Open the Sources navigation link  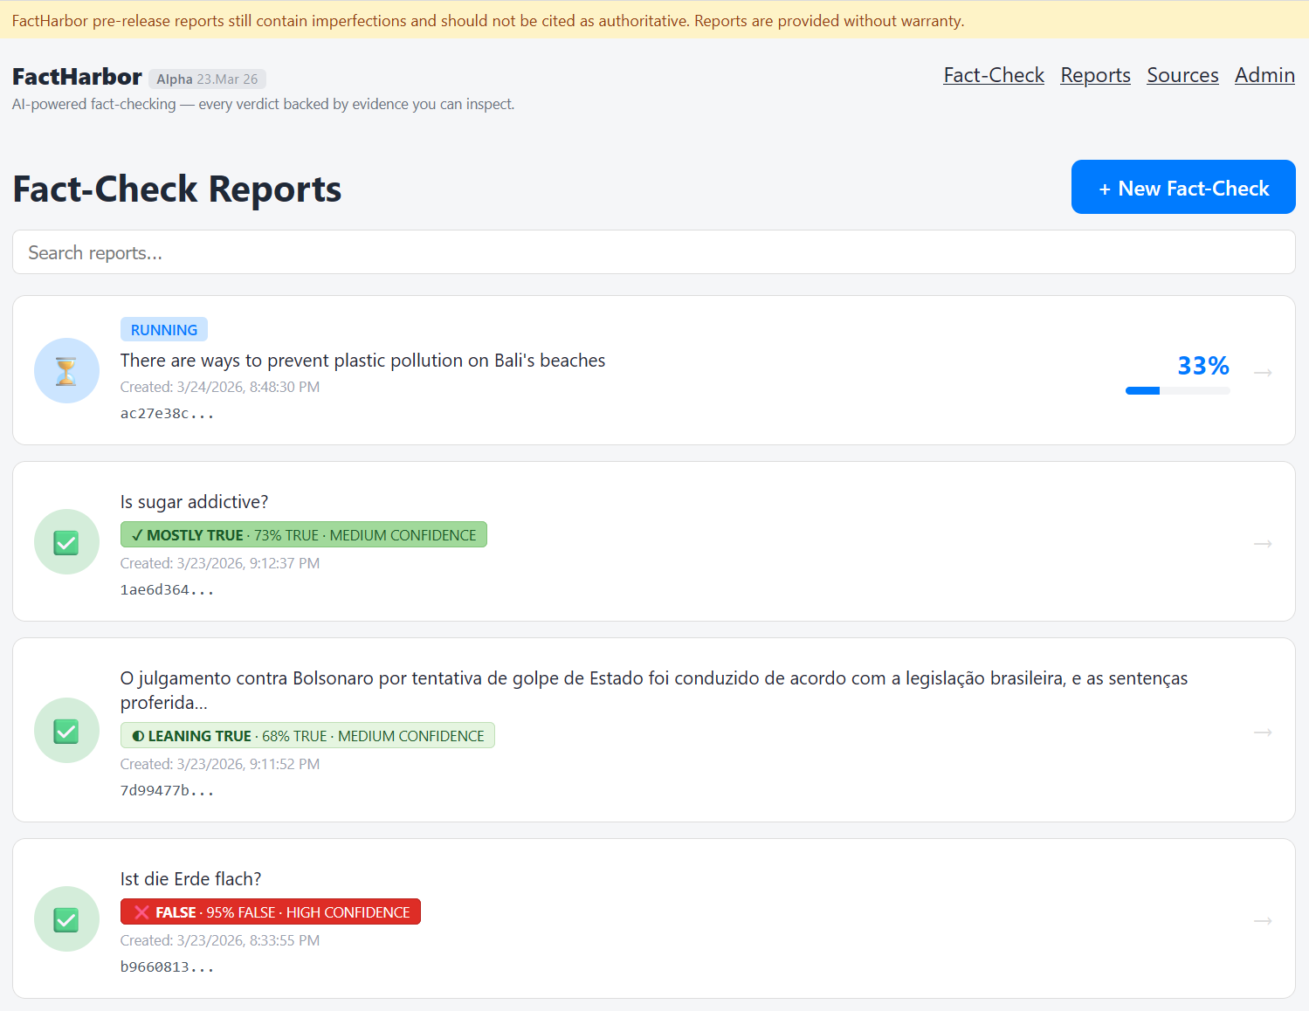coord(1182,76)
